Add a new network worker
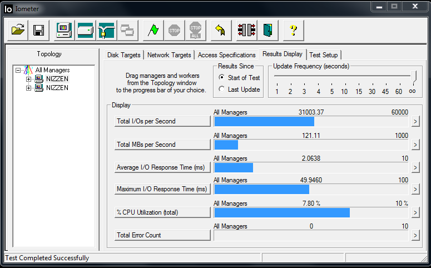431x268 pixels. pos(107,30)
